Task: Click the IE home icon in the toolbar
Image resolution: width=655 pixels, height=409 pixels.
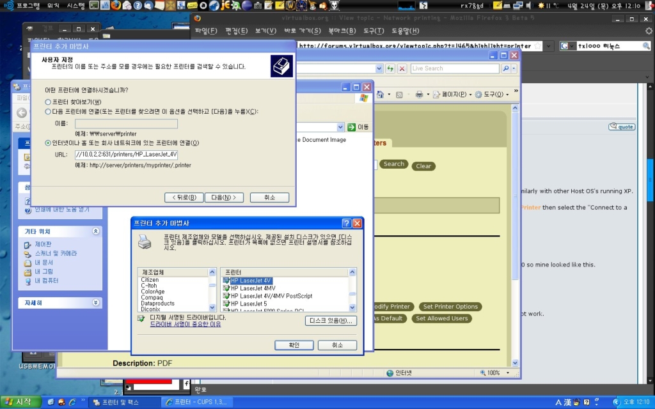Action: (x=380, y=95)
